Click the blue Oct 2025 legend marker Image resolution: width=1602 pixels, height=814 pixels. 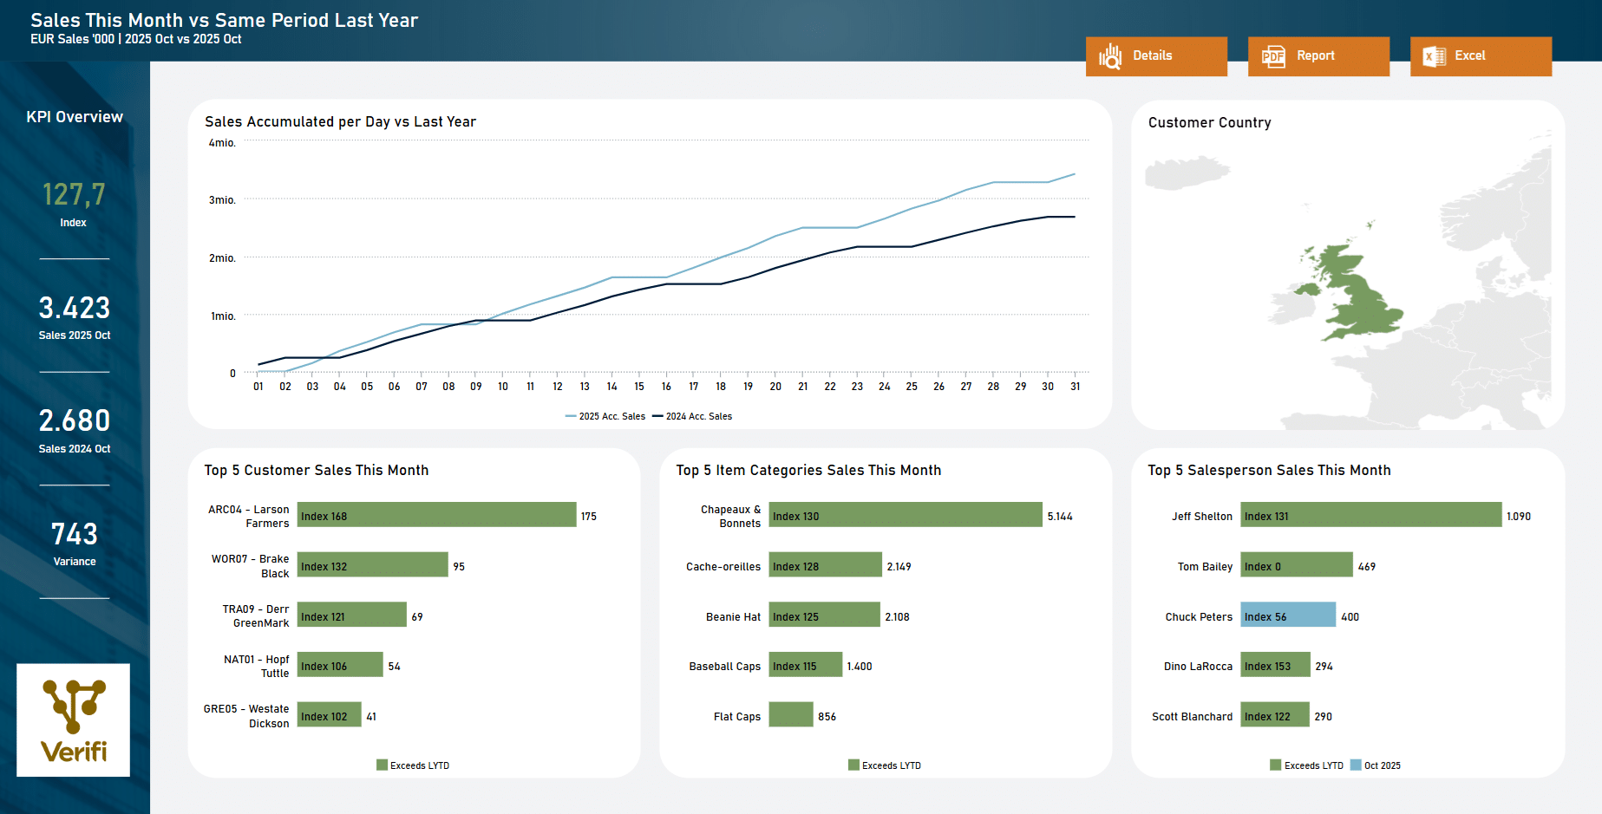[1355, 765]
